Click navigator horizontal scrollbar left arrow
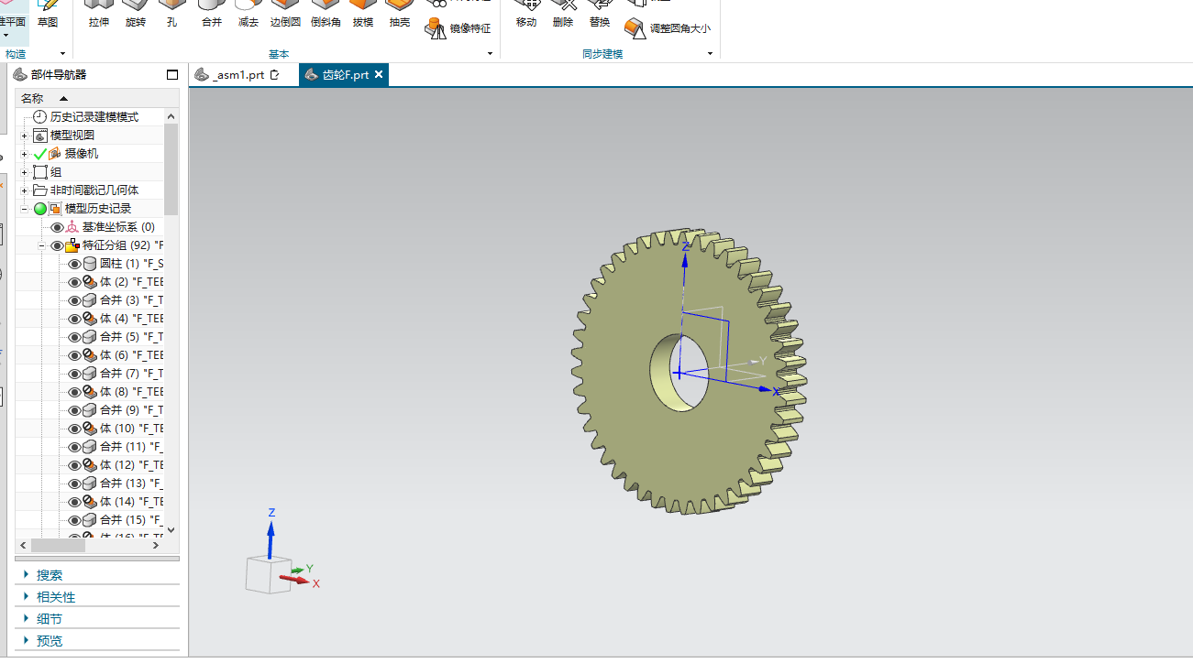Image resolution: width=1193 pixels, height=663 pixels. [23, 545]
